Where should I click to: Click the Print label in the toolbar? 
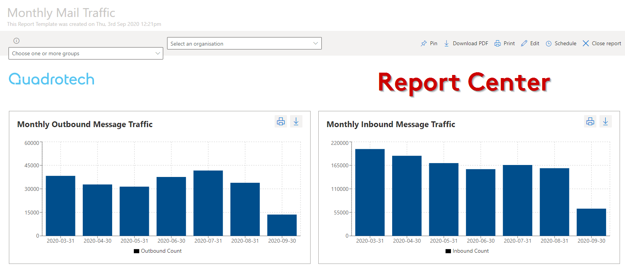pyautogui.click(x=509, y=43)
